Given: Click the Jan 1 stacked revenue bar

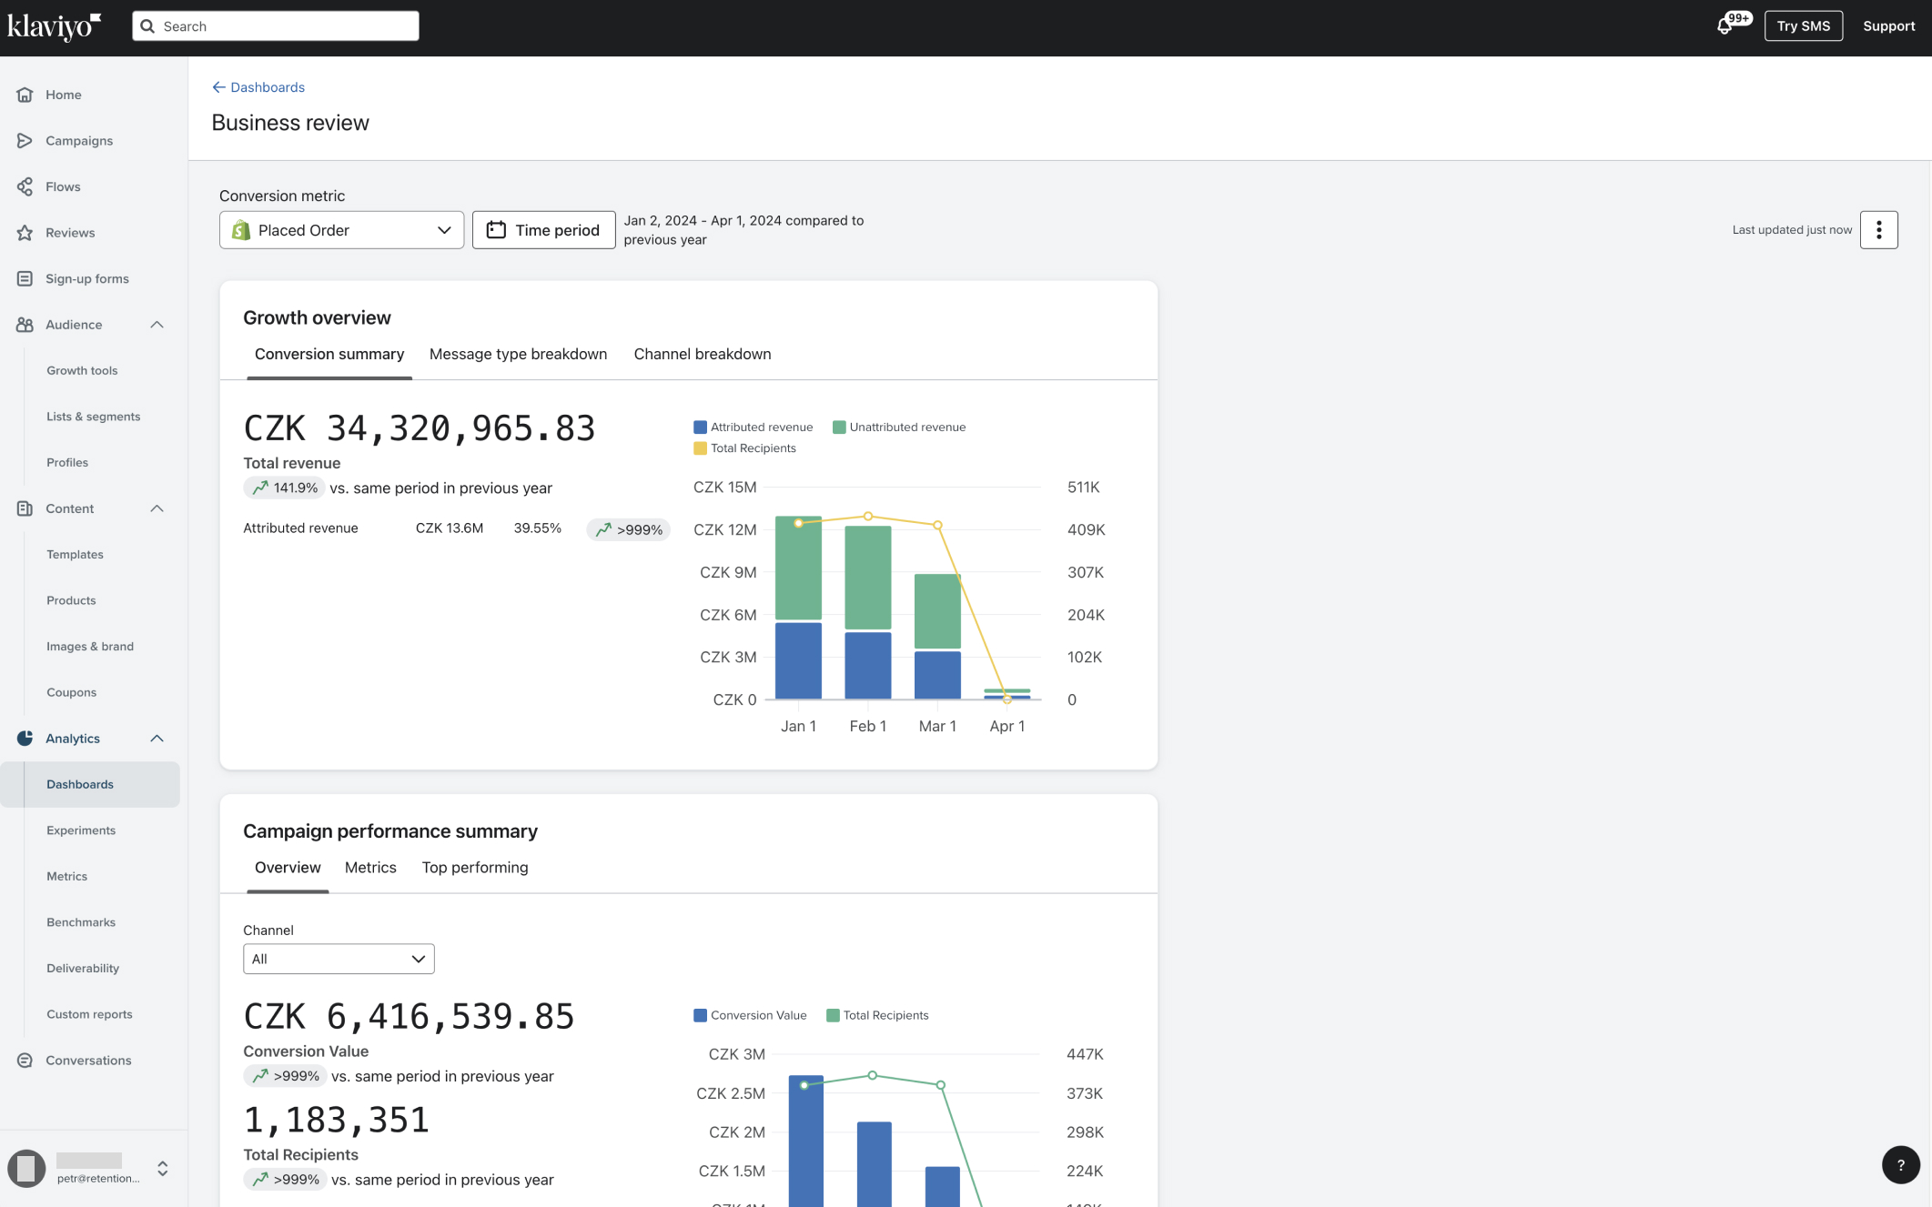Looking at the screenshot, I should click(798, 608).
